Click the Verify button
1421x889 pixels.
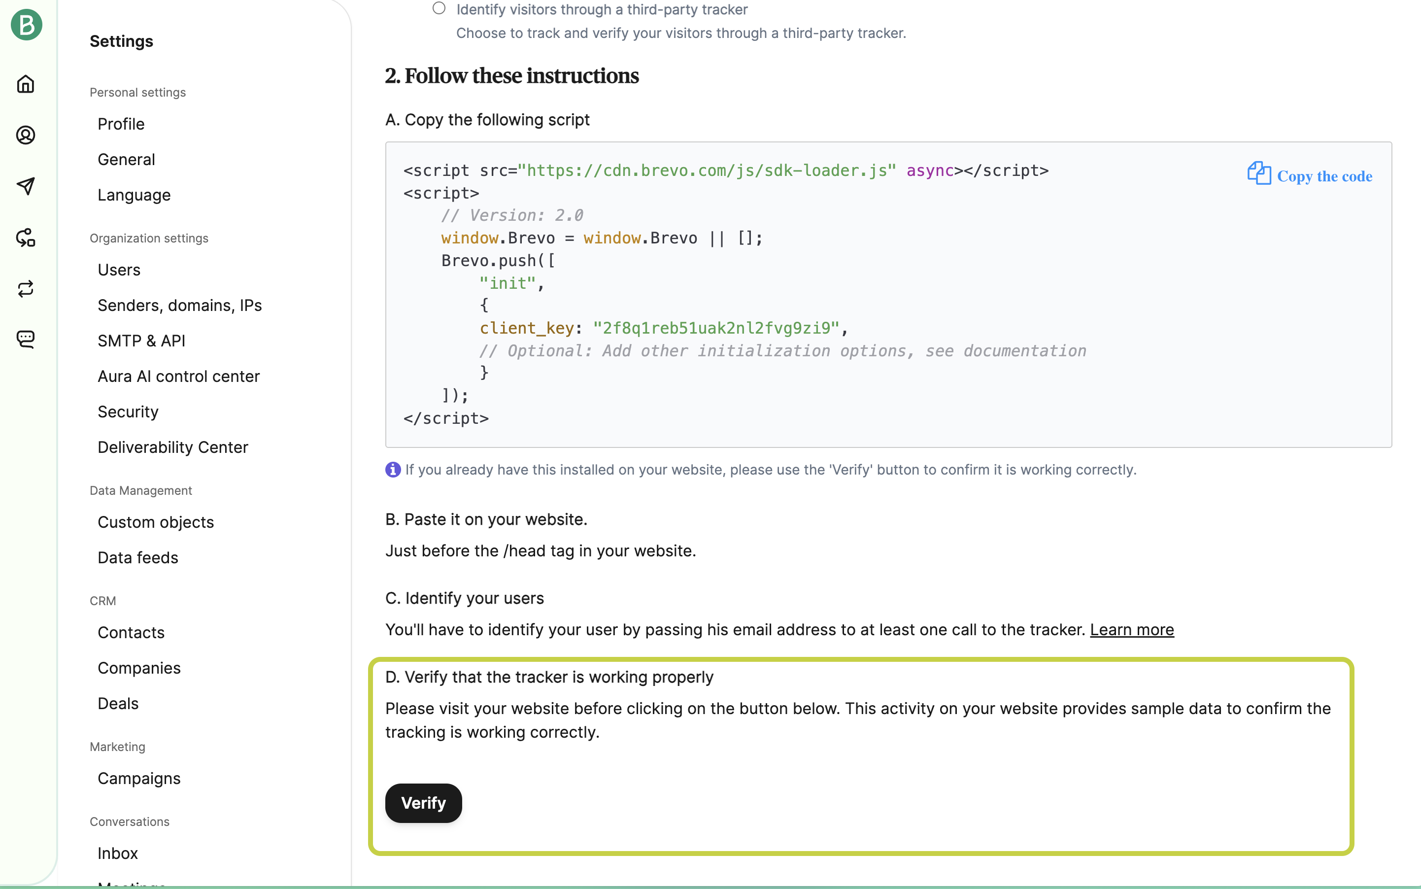(x=423, y=803)
